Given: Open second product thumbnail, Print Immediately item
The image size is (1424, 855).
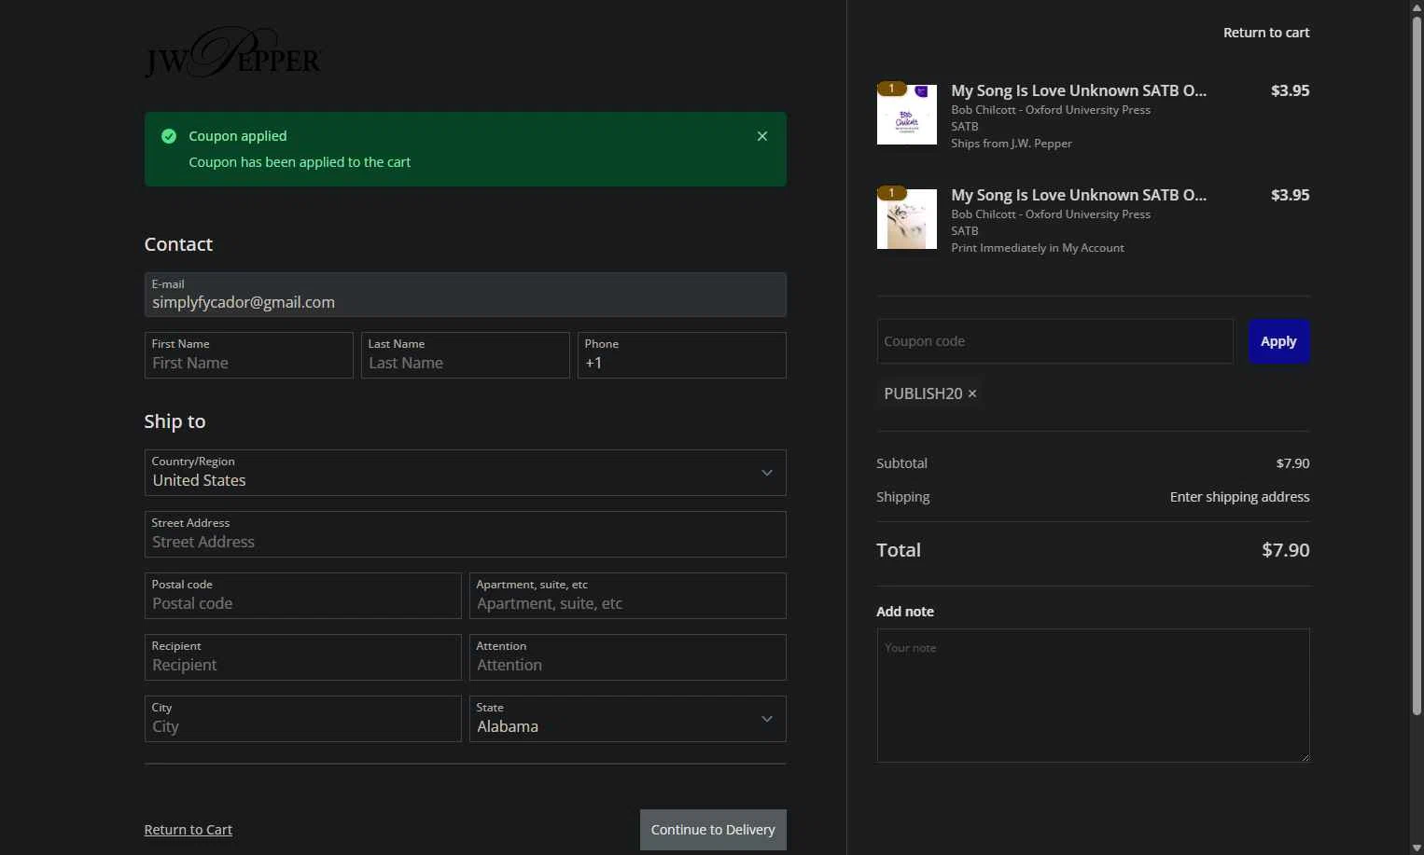Looking at the screenshot, I should [x=906, y=219].
